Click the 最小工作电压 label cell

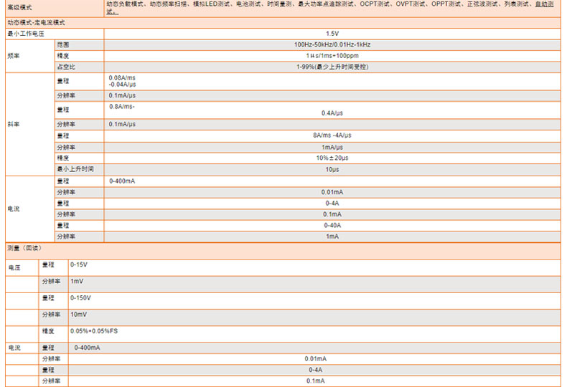click(x=26, y=34)
